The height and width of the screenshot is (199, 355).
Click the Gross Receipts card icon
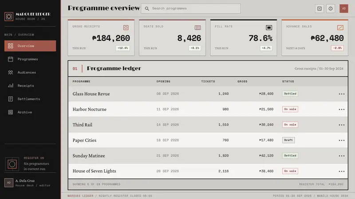(126, 27)
